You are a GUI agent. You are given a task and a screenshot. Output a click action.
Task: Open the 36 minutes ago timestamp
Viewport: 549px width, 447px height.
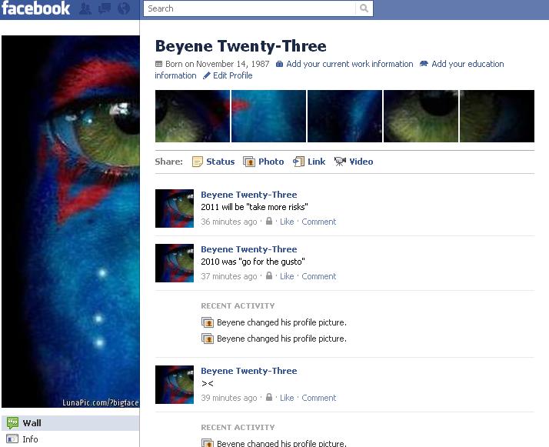[x=229, y=222]
